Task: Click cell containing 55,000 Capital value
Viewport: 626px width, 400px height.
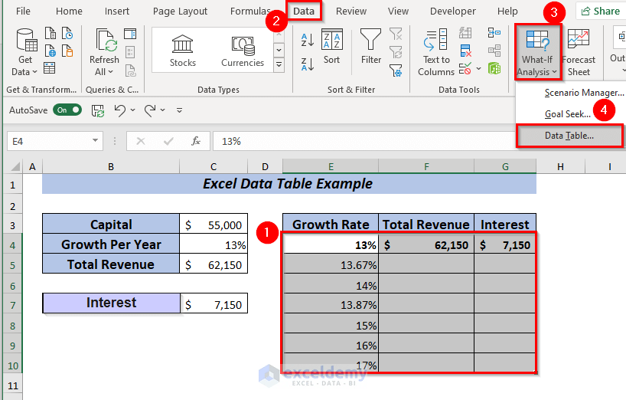Action: pos(214,225)
